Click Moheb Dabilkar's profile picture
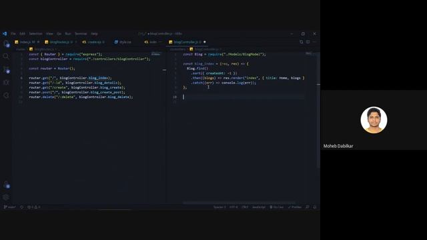This screenshot has height=240, width=427. 374,120
